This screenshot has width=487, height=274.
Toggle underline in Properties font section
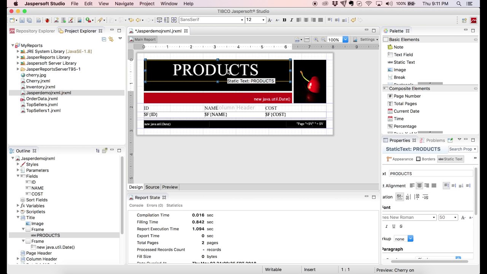click(x=394, y=226)
